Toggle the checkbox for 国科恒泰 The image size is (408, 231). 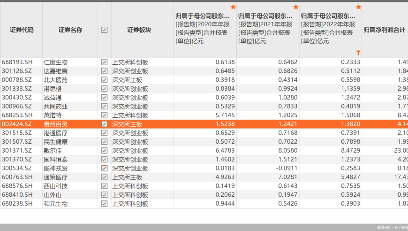104,159
